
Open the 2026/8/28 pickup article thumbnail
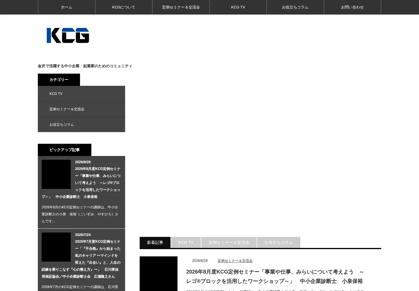(56, 174)
